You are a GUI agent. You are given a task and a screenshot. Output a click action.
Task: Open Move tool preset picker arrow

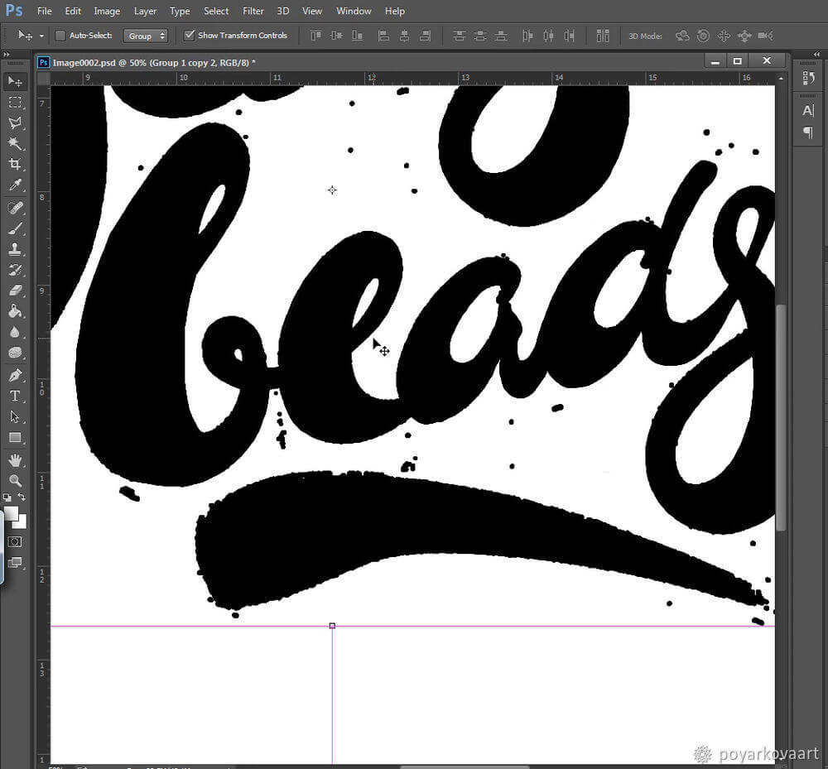pos(41,36)
